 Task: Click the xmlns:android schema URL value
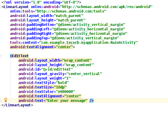(106, 7)
